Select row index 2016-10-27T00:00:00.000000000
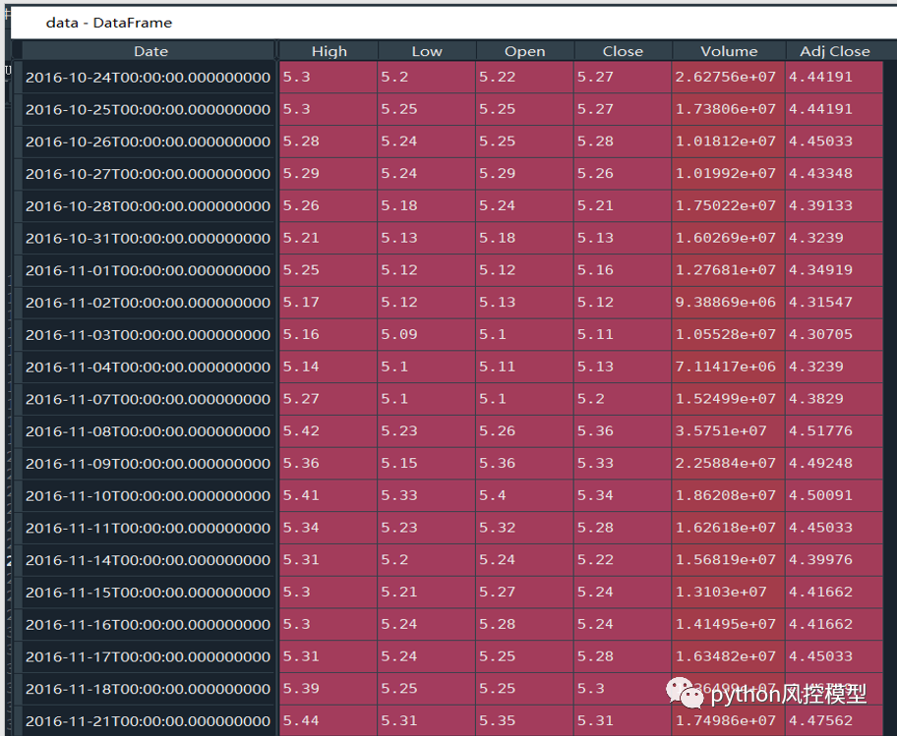897x736 pixels. pyautogui.click(x=149, y=174)
